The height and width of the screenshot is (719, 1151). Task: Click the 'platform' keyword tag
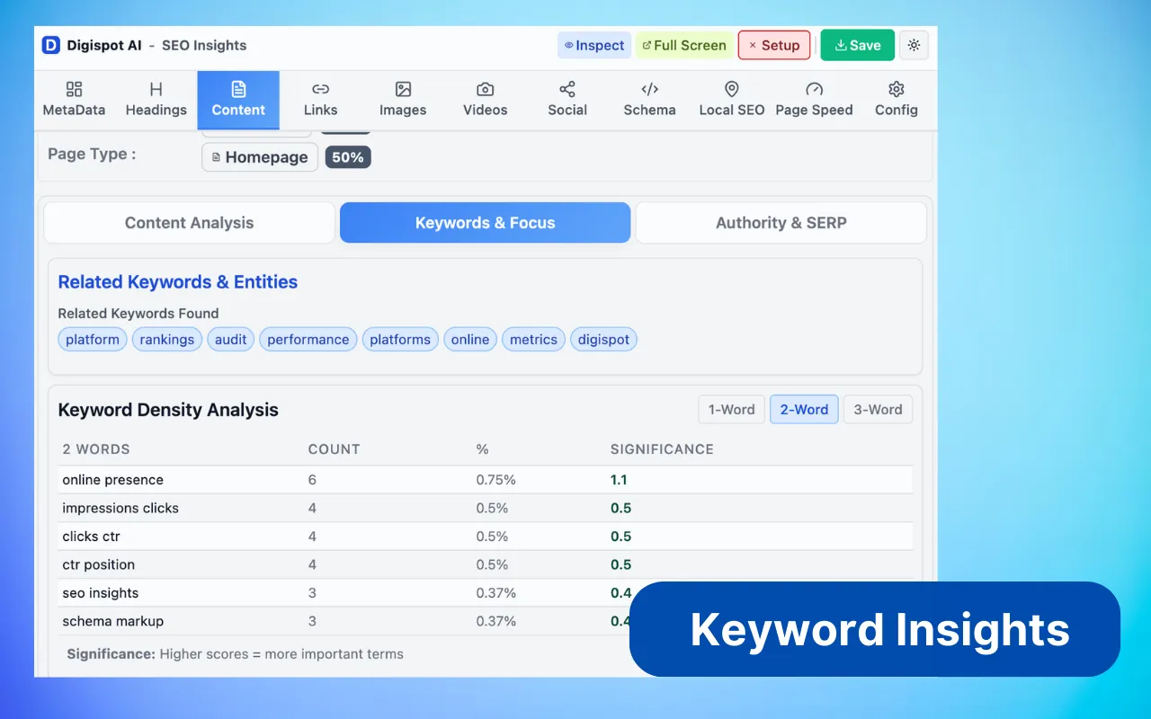tap(93, 339)
